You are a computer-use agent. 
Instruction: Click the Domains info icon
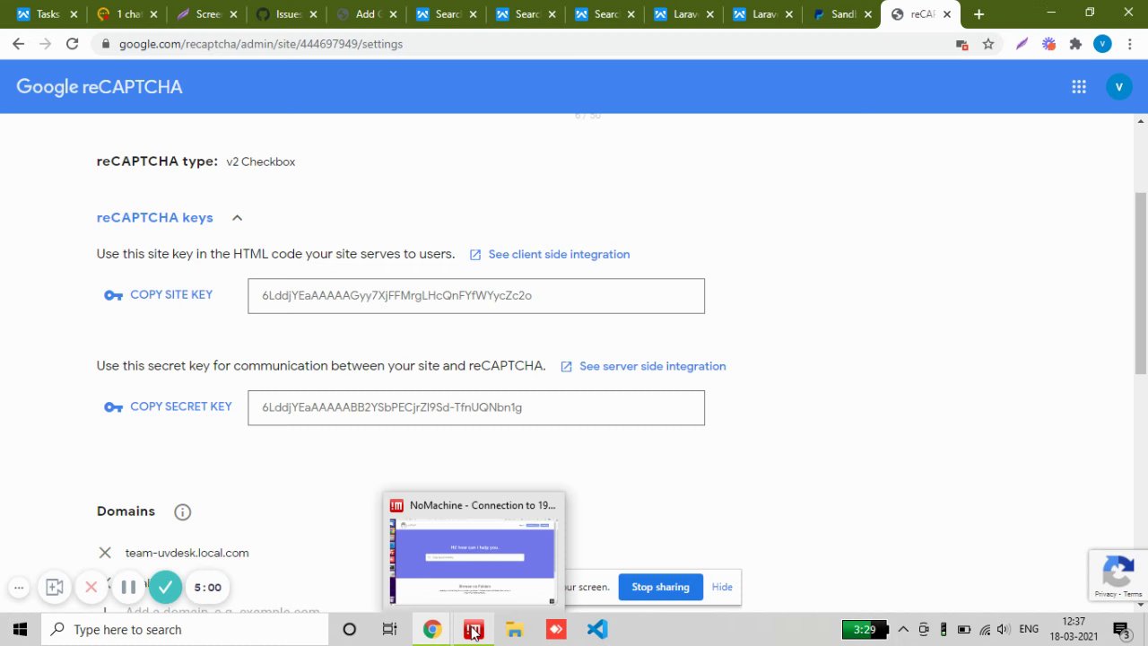pyautogui.click(x=182, y=512)
